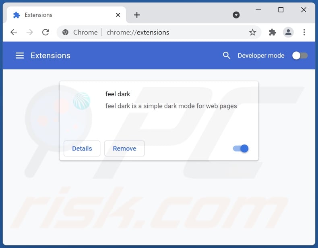View the Chrome site info chip
Image resolution: width=318 pixels, height=248 pixels.
[x=80, y=33]
